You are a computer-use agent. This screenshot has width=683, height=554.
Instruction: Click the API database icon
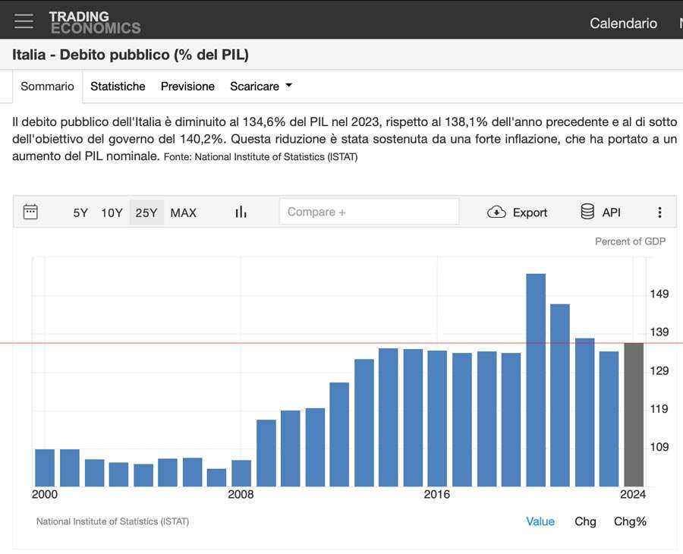point(587,212)
